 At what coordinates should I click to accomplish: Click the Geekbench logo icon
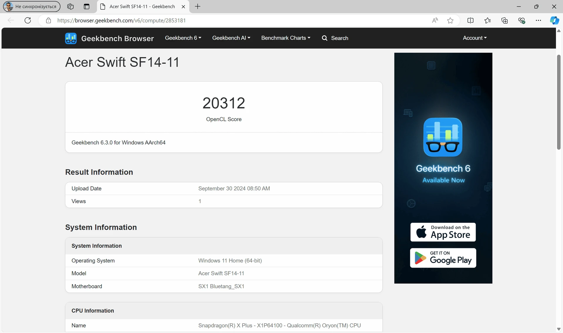click(71, 38)
